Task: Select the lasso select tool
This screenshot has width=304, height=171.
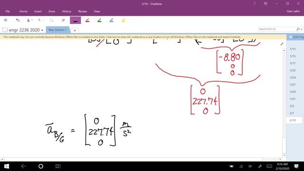Action: [x=51, y=20]
